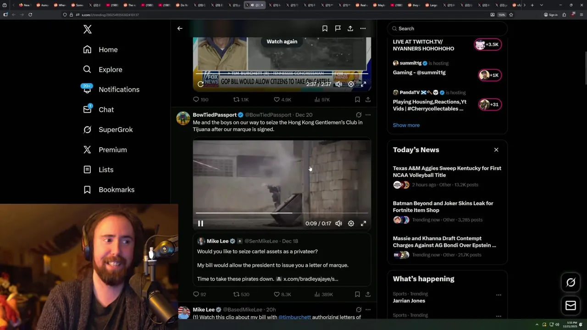
Task: Fullscreen the BowTiedPassport video
Action: pyautogui.click(x=363, y=224)
